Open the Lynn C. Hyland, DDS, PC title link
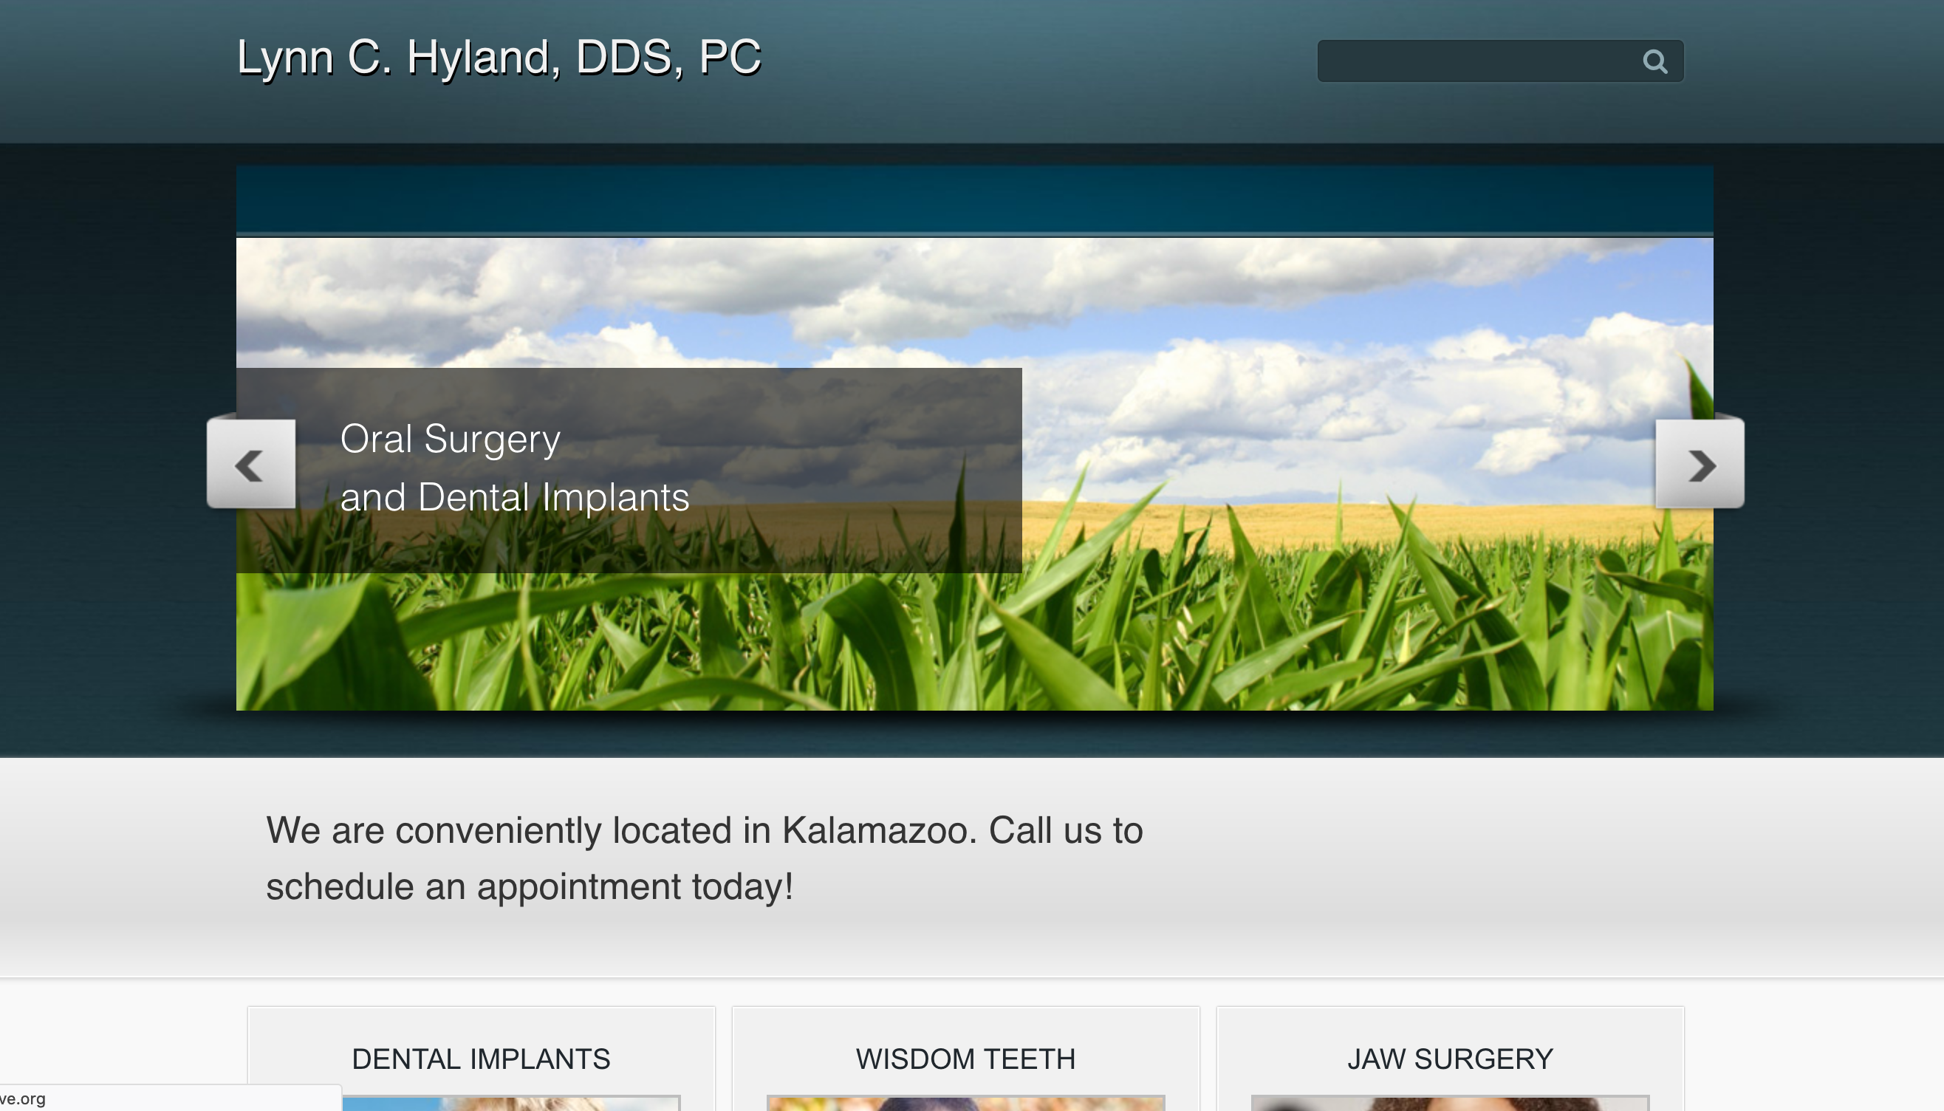The image size is (1944, 1111). pyautogui.click(x=499, y=57)
